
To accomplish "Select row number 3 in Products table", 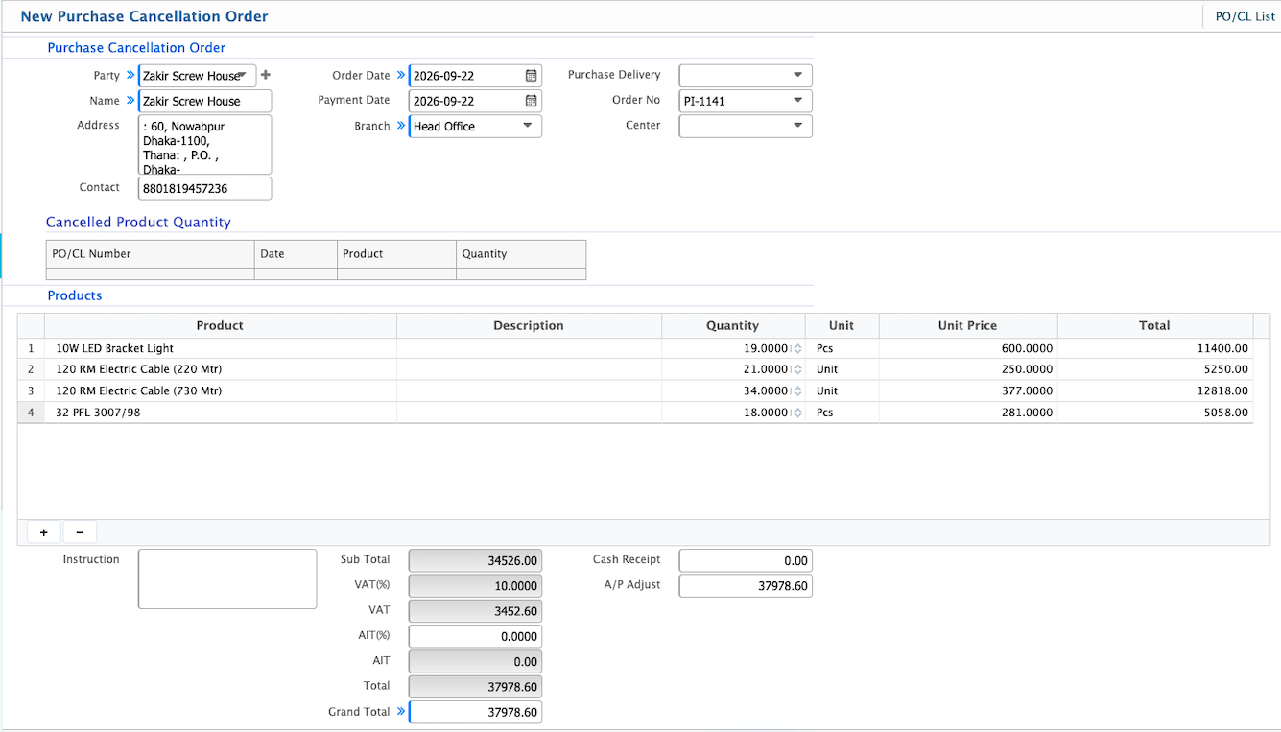I will point(31,391).
